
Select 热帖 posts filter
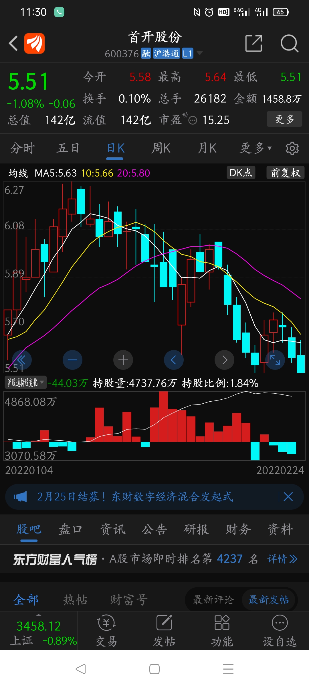75,600
